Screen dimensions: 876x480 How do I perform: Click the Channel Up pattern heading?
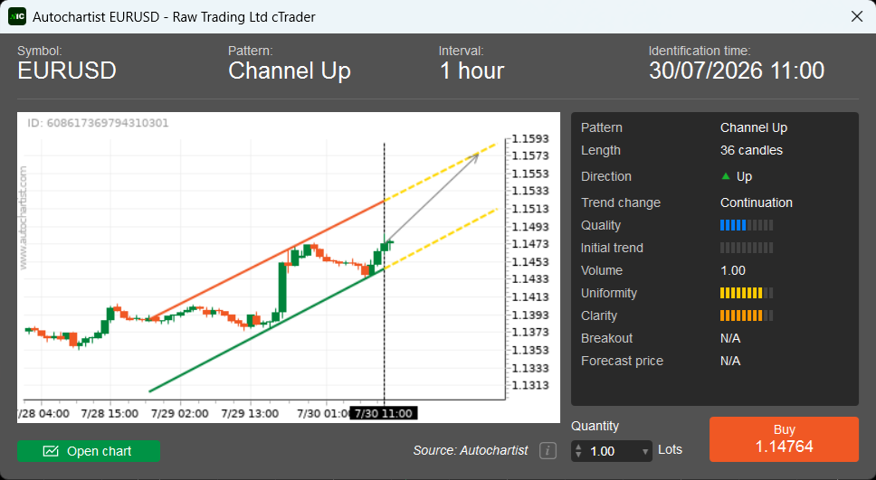[x=290, y=71]
